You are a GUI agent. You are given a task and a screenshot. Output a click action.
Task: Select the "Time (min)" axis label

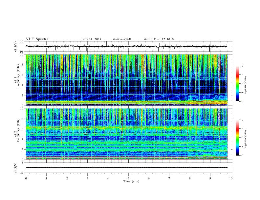point(131,181)
